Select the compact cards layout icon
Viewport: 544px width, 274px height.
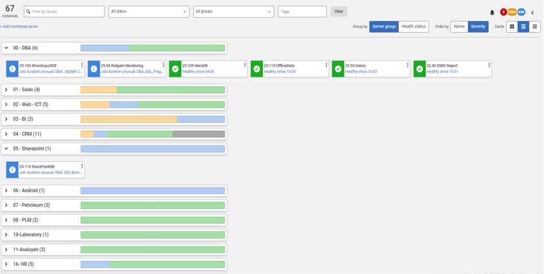coord(535,26)
